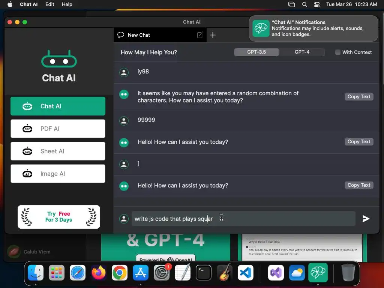Launch Safari from the Dock
384x288 pixels.
click(78, 273)
